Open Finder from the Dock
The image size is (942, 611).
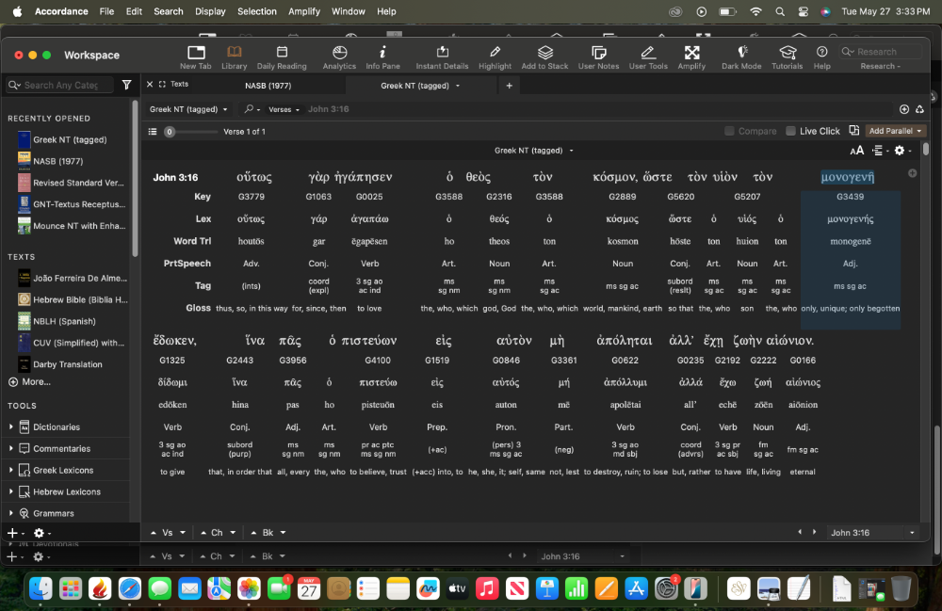coord(41,589)
